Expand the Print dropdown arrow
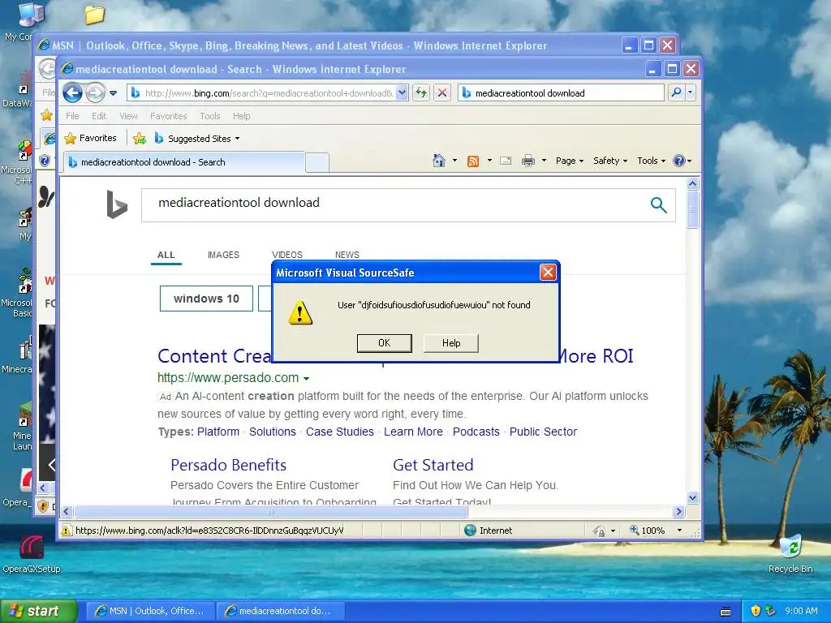Image resolution: width=831 pixels, height=623 pixels. [544, 161]
